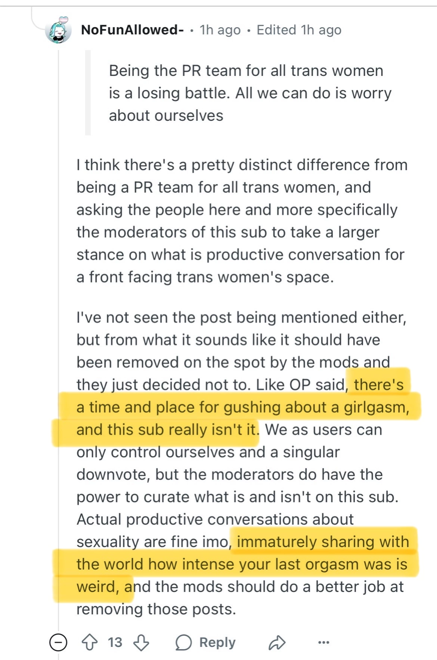Click the "Edited 1h ago" label

point(299,30)
